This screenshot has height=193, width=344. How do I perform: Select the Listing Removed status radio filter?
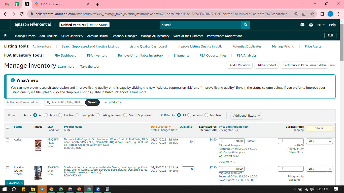pos(98,115)
